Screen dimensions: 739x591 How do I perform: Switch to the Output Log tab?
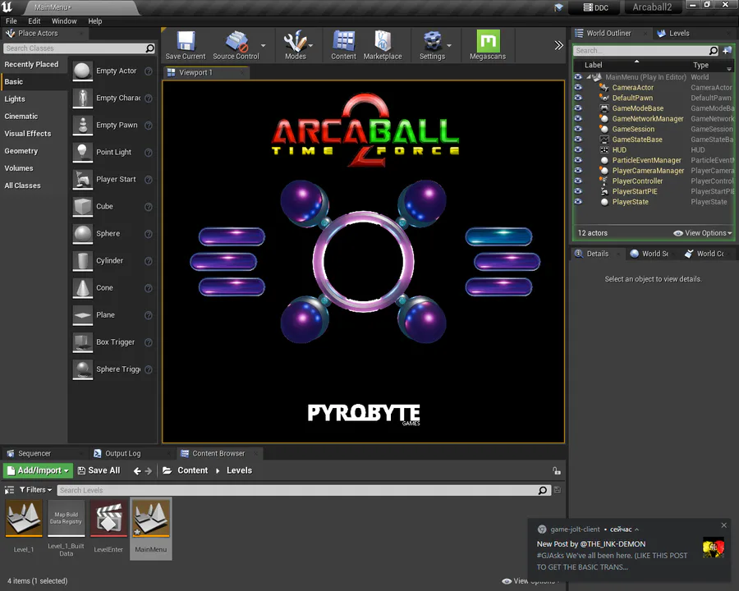click(123, 453)
